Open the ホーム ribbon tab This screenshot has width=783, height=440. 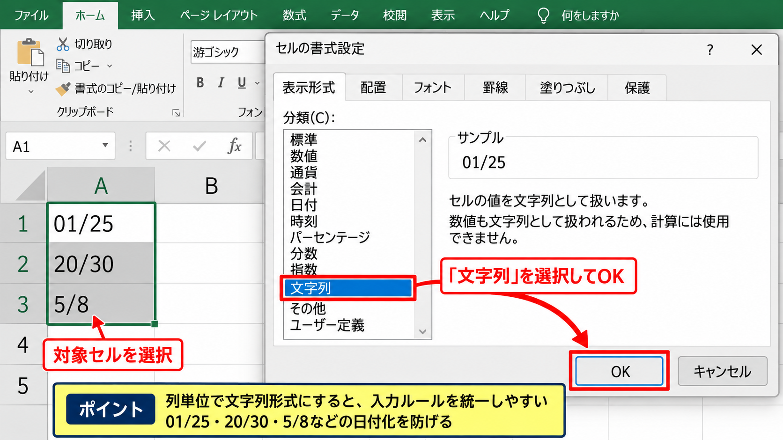tap(90, 15)
